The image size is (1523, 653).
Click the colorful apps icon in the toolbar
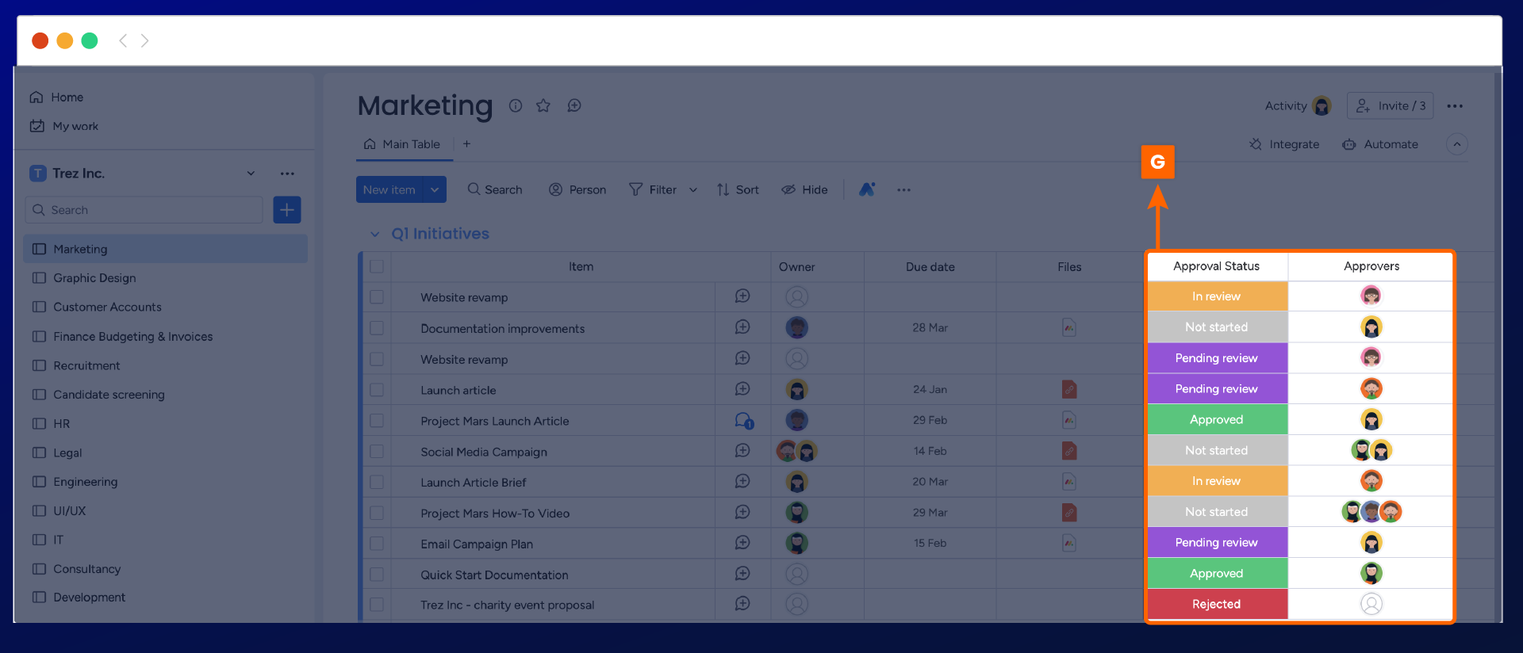[867, 189]
